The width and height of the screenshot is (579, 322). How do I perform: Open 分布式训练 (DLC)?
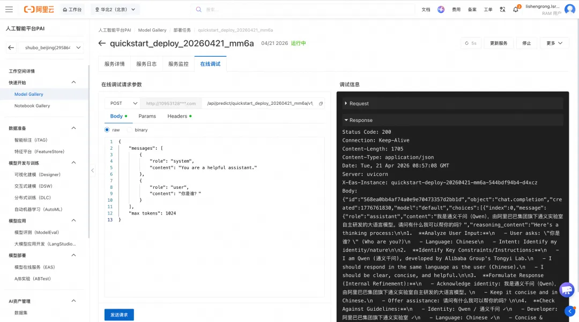(33, 197)
